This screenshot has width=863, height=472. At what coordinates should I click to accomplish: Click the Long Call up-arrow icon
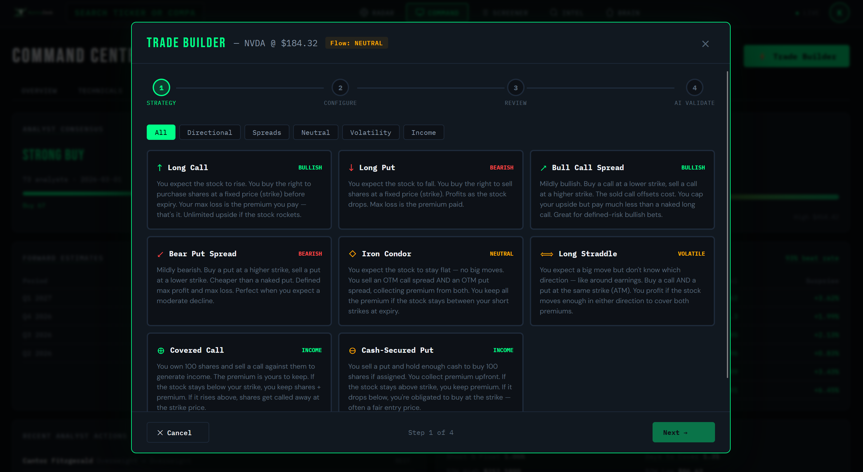160,168
